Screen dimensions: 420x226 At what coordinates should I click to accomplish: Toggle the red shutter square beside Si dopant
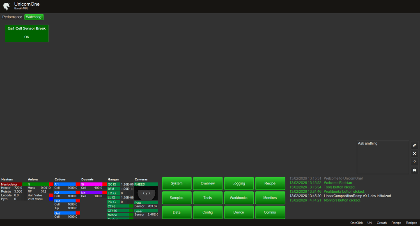coord(104,184)
